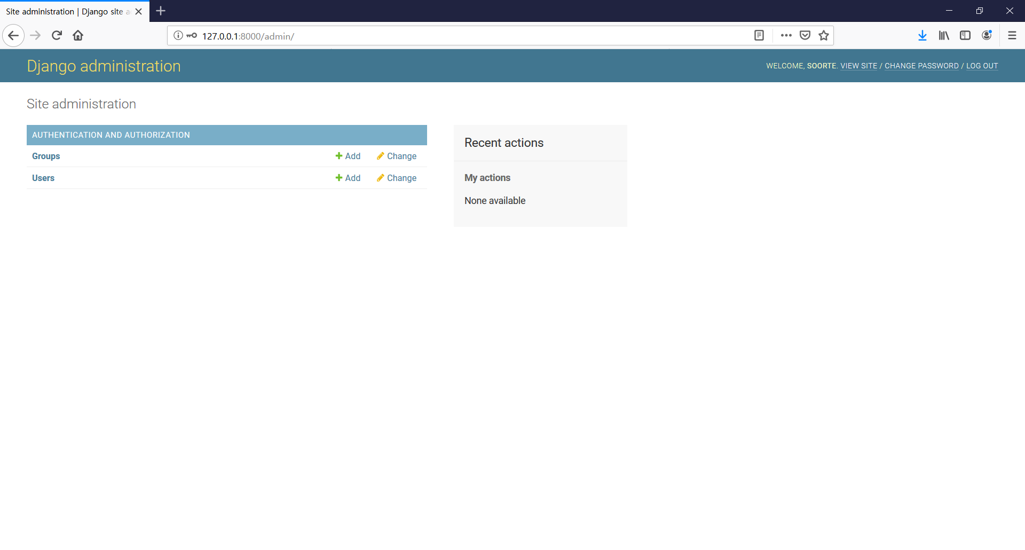The height and width of the screenshot is (550, 1025).
Task: Add a new user
Action: tap(348, 178)
